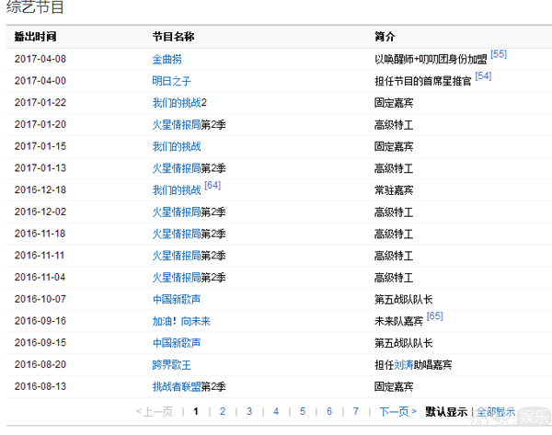The width and height of the screenshot is (552, 435).
Task: Open 中国新歌声 link in the 2016-09-15 row
Action: [177, 343]
